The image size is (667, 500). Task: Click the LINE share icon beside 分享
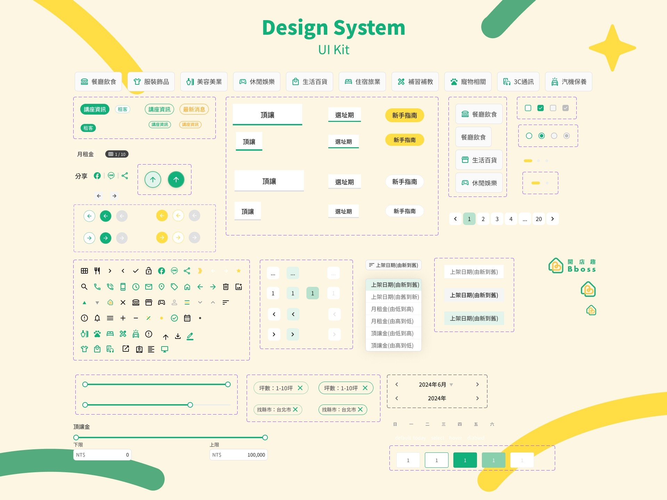point(111,176)
